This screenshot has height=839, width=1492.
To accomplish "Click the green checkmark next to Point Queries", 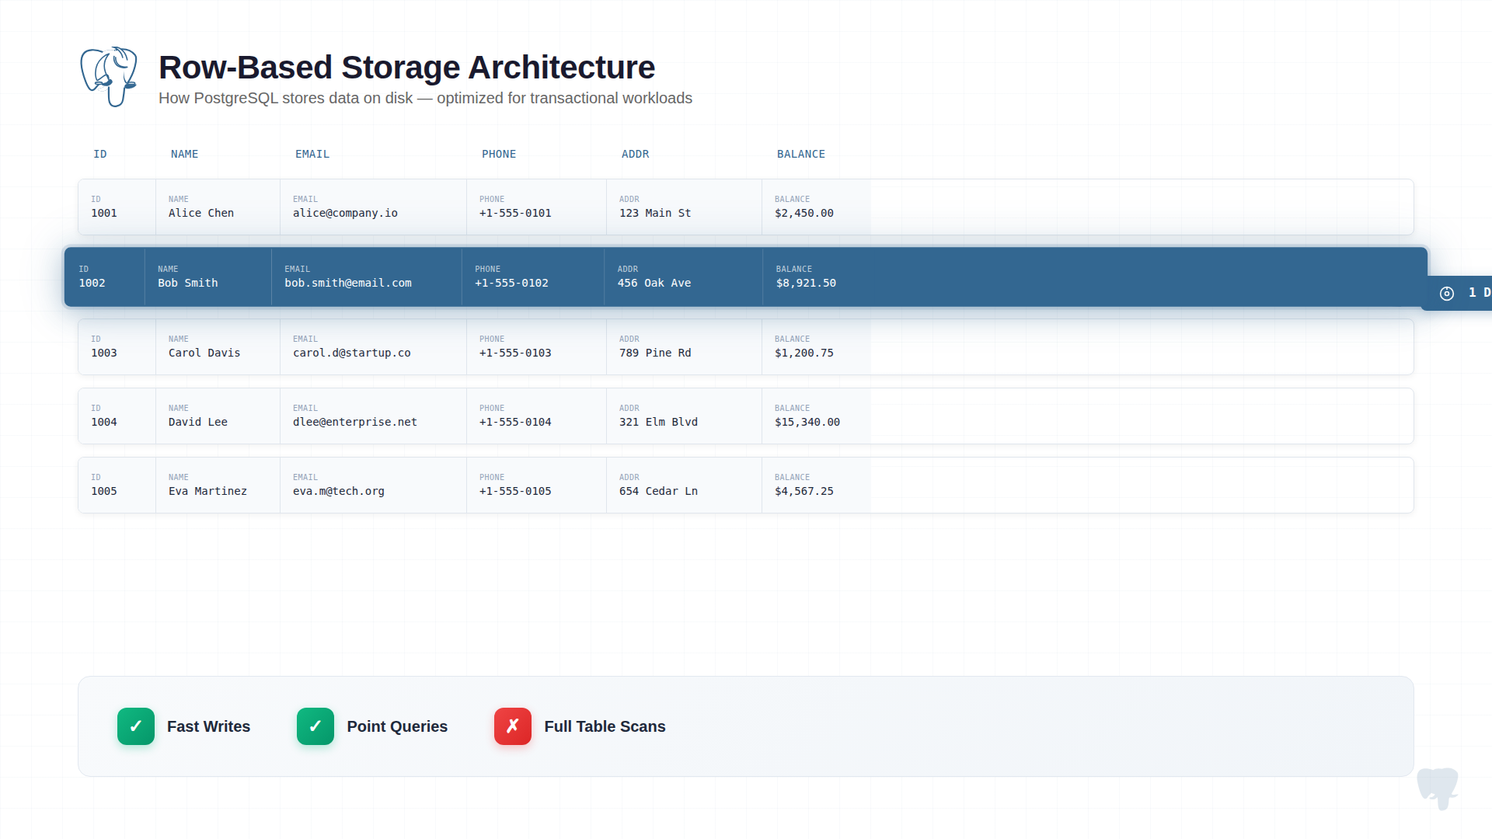I will point(315,726).
